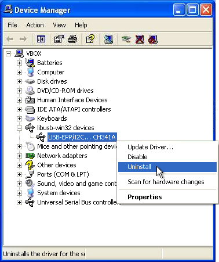Open the File menu
Screen dimensions: 219x262
[12, 25]
